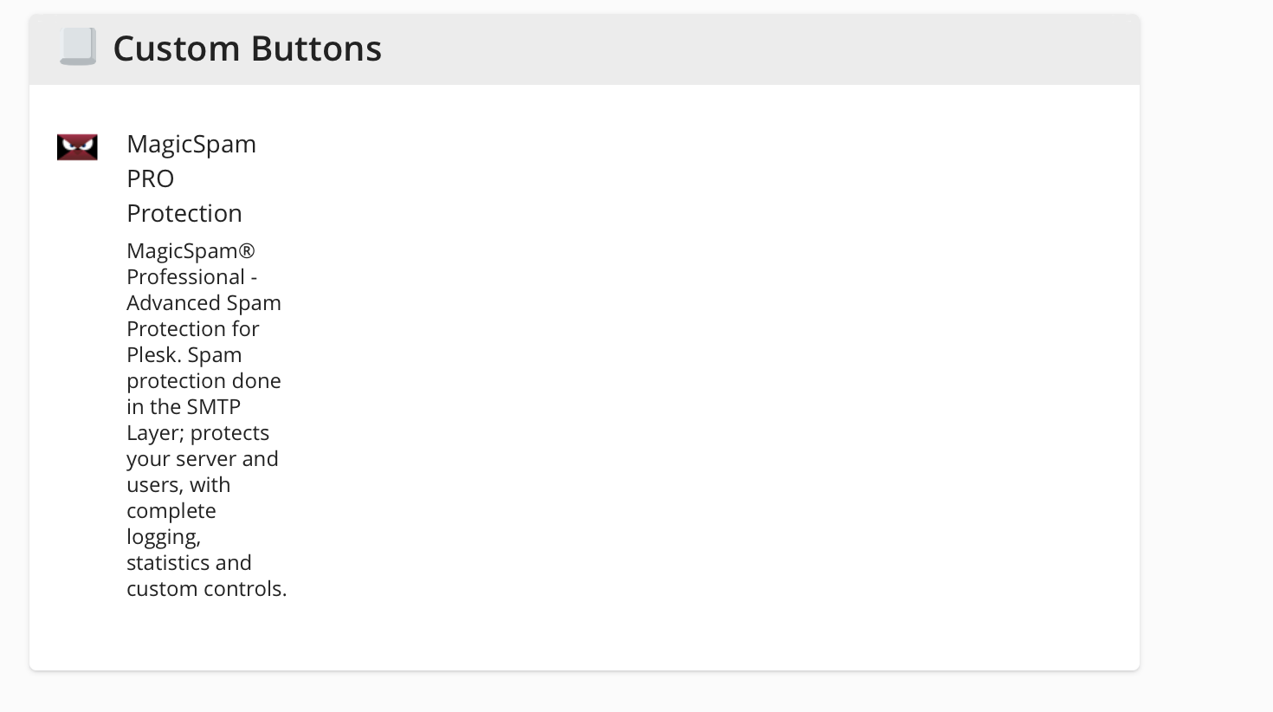
Task: Open the MagicSpam PRO Protection link
Action: [x=191, y=178]
